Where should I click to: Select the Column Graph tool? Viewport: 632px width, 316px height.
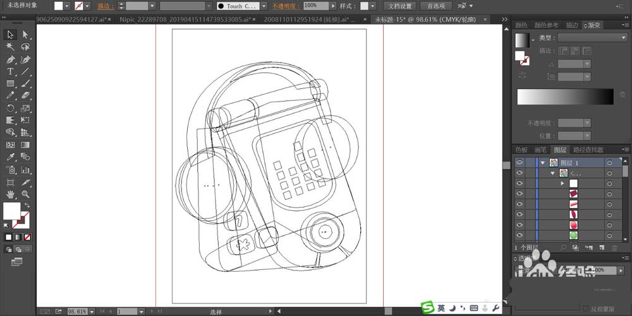25,170
